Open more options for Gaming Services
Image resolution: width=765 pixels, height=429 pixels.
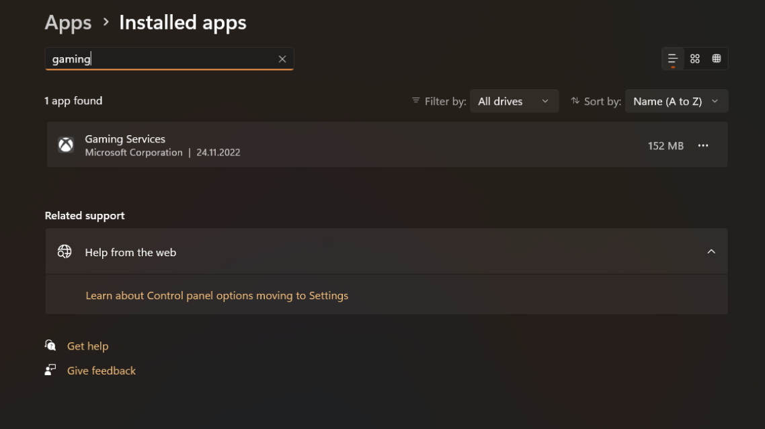(702, 145)
